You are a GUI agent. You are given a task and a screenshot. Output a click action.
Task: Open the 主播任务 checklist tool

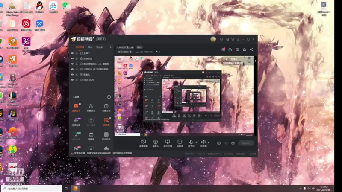pyautogui.click(x=106, y=108)
